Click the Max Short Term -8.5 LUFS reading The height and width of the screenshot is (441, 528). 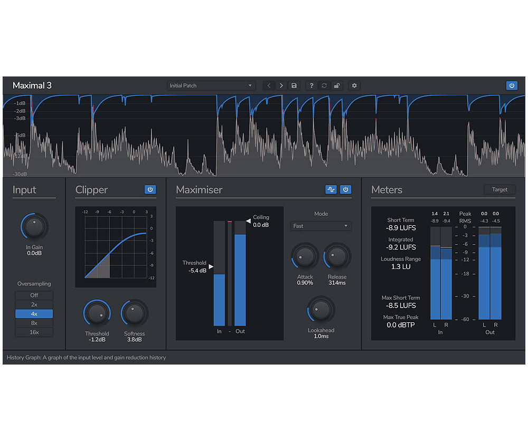(401, 306)
